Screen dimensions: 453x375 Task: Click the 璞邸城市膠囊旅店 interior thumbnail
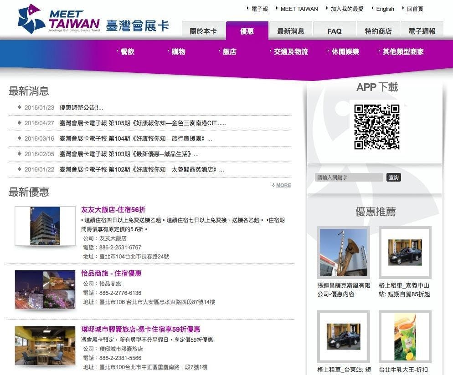[x=45, y=345]
